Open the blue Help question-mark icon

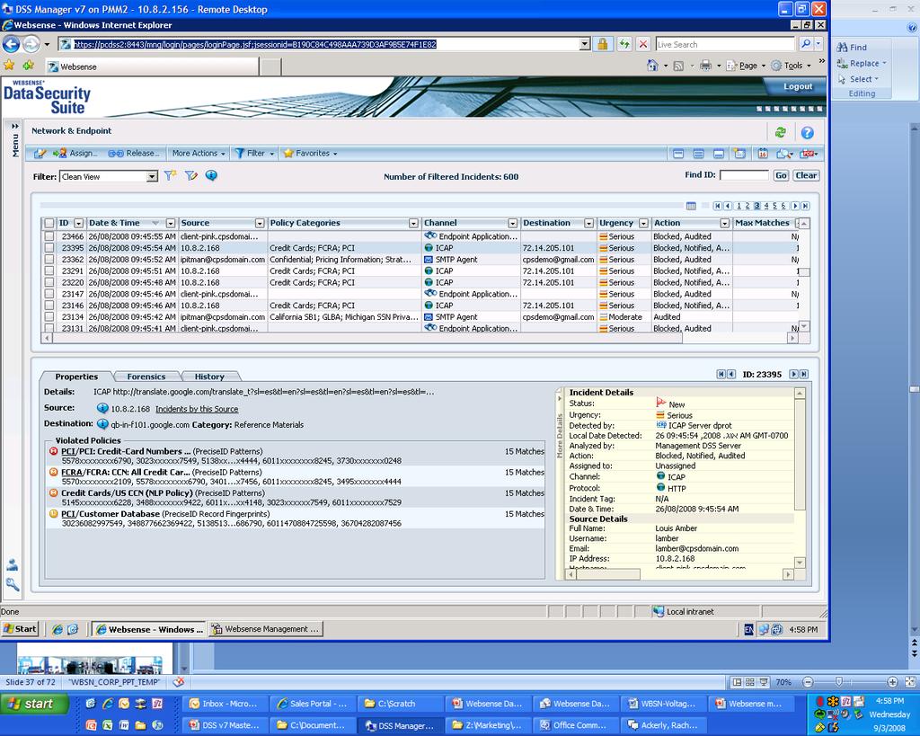point(808,133)
